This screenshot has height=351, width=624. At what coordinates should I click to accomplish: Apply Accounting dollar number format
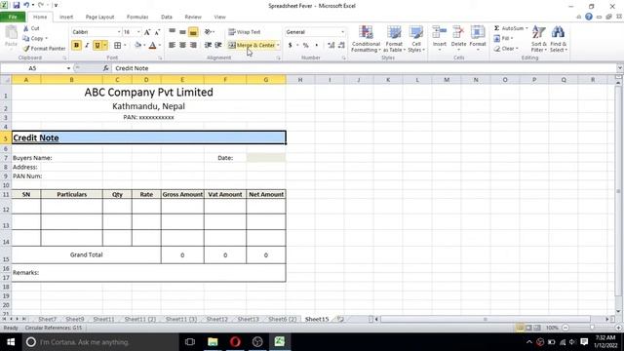291,46
